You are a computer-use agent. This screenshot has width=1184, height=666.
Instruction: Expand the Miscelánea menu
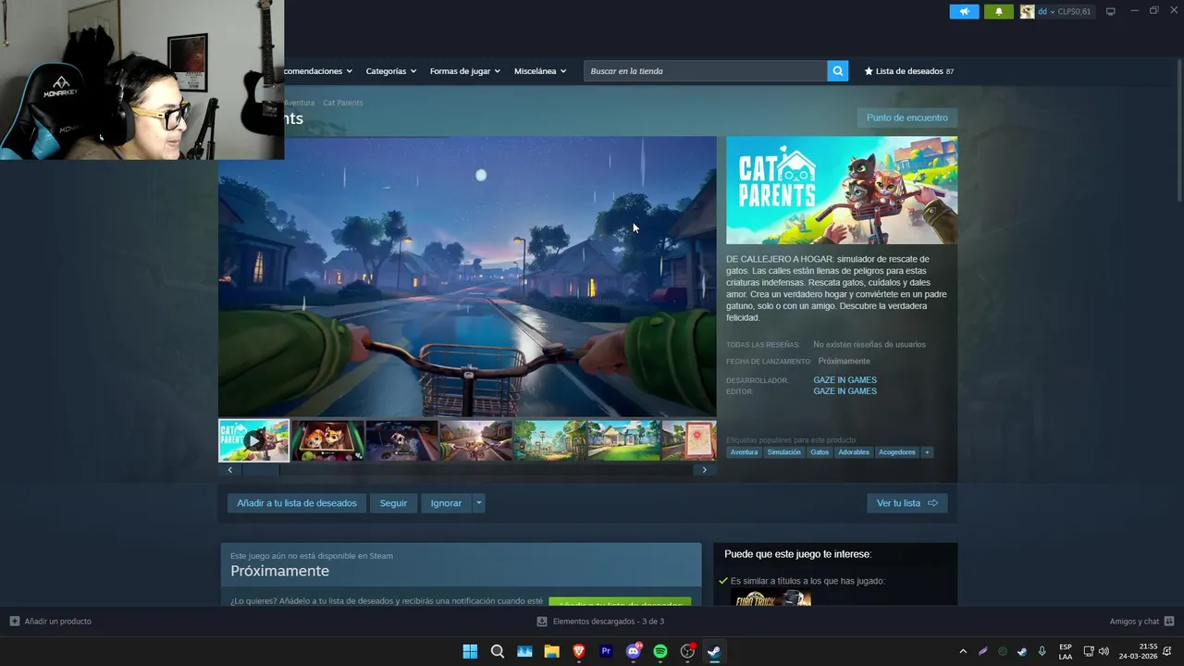click(x=540, y=71)
